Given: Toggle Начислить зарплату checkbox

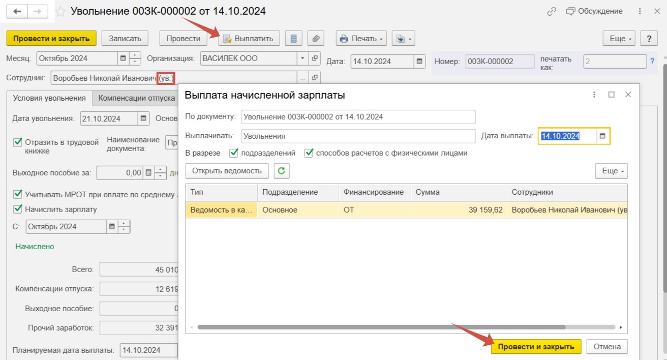Looking at the screenshot, I should tap(18, 209).
